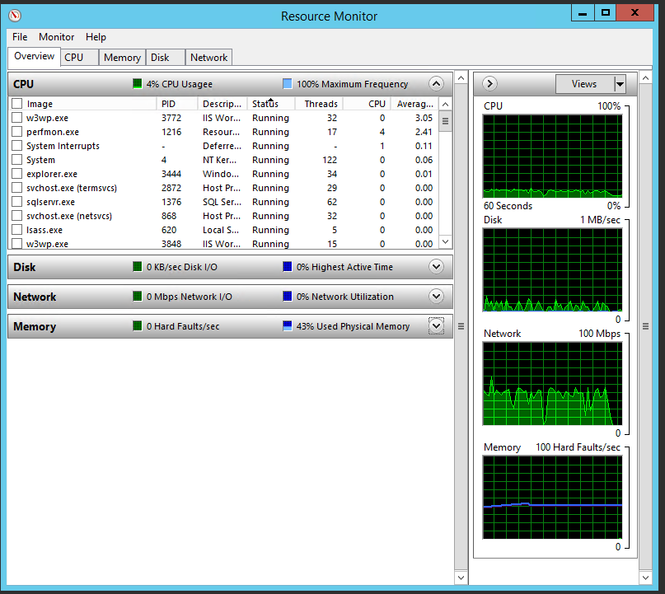Open the Monitor menu

click(x=56, y=37)
